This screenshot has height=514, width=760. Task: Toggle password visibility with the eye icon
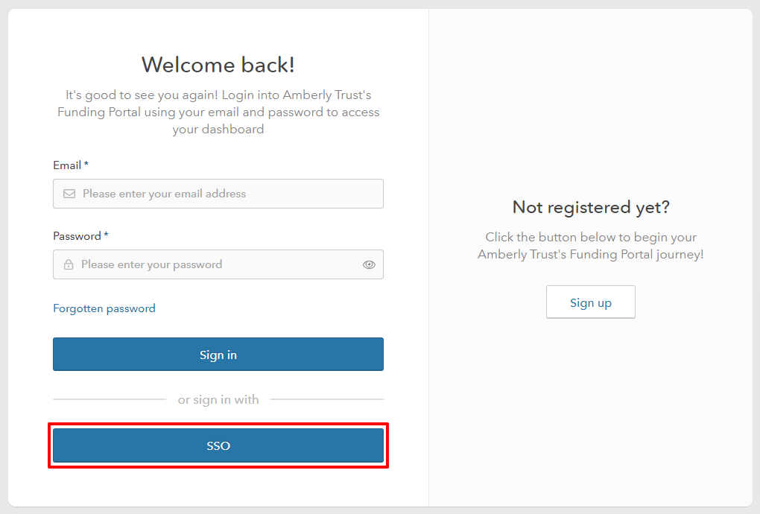click(369, 264)
